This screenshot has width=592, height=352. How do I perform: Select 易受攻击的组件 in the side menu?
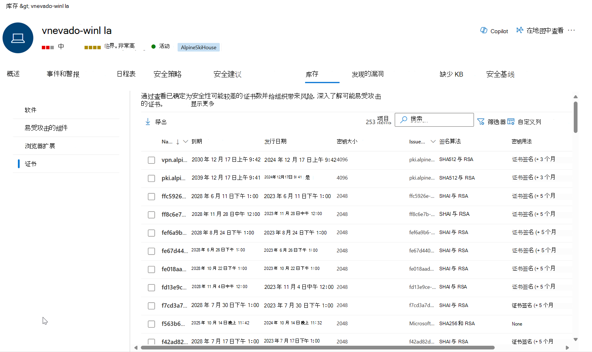[x=46, y=128]
